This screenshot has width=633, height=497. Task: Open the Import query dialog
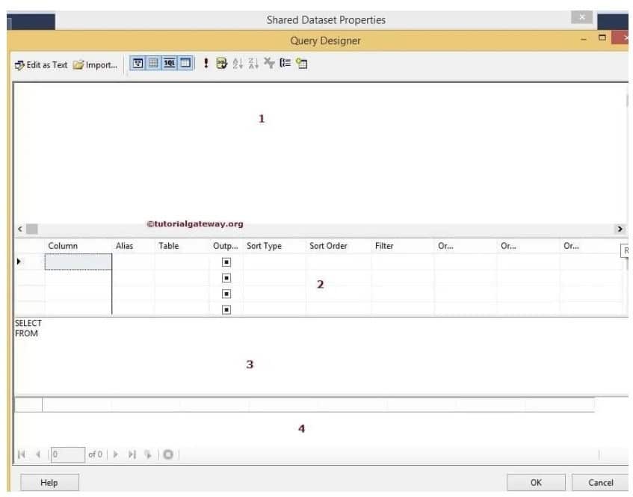pos(95,64)
